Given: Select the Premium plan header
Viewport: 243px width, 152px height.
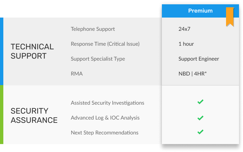Looking at the screenshot, I should [200, 11].
